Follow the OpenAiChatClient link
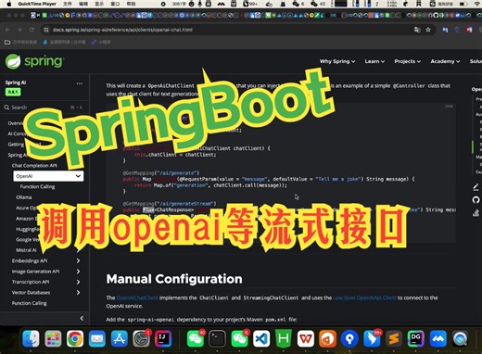The height and width of the screenshot is (354, 482). [x=137, y=297]
